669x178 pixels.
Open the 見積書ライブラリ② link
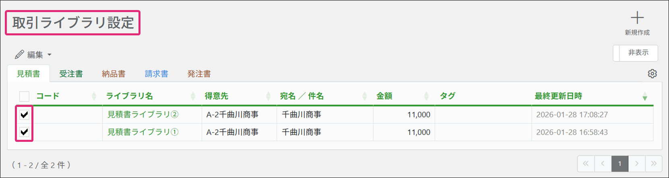pyautogui.click(x=143, y=115)
